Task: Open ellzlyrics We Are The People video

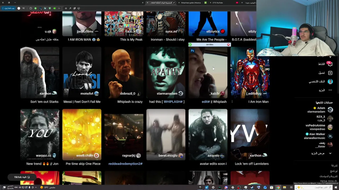Action: coord(208,23)
